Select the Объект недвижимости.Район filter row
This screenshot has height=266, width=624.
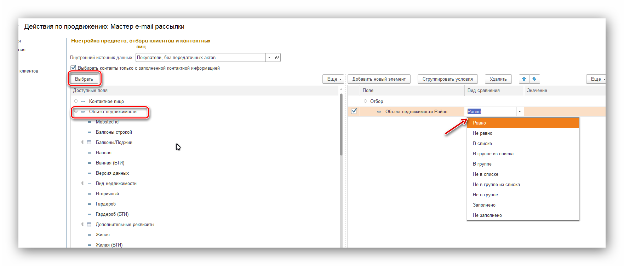pyautogui.click(x=416, y=112)
